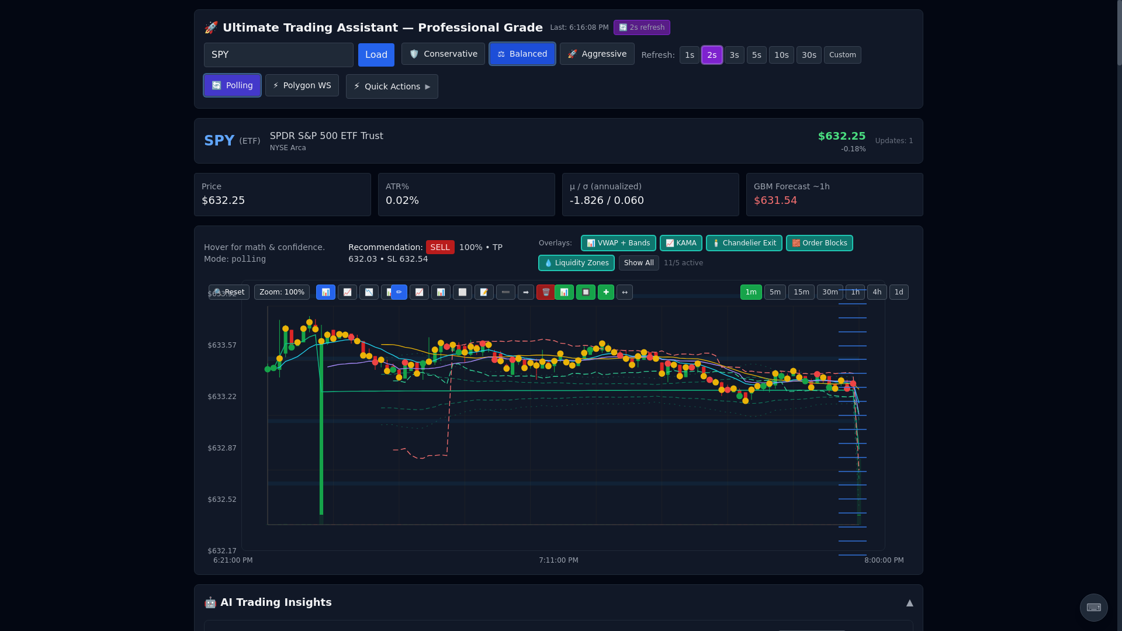Click the line chart icon left of white rectangle's bar chart
This screenshot has height=631, width=1122.
(x=419, y=292)
